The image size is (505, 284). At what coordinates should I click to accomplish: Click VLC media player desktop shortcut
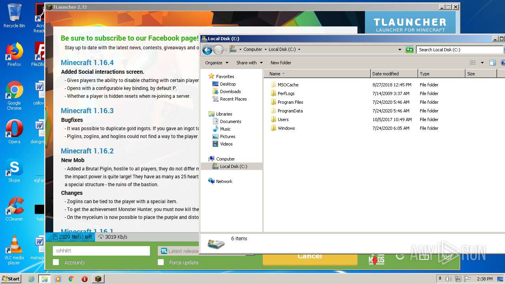click(14, 250)
